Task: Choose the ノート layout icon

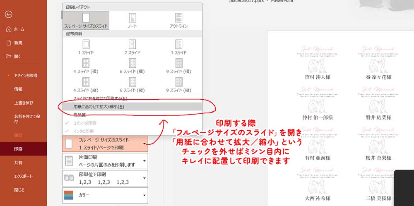Action: pos(132,20)
